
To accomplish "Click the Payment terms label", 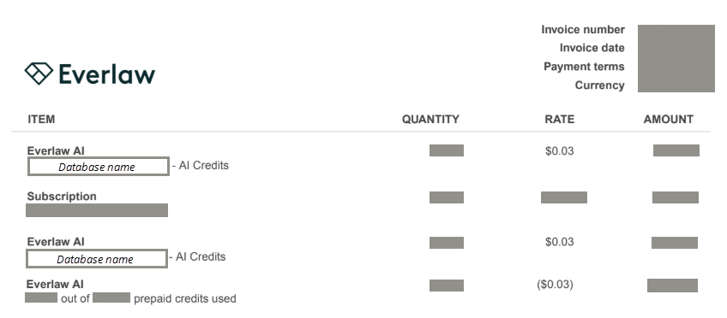I will [584, 67].
